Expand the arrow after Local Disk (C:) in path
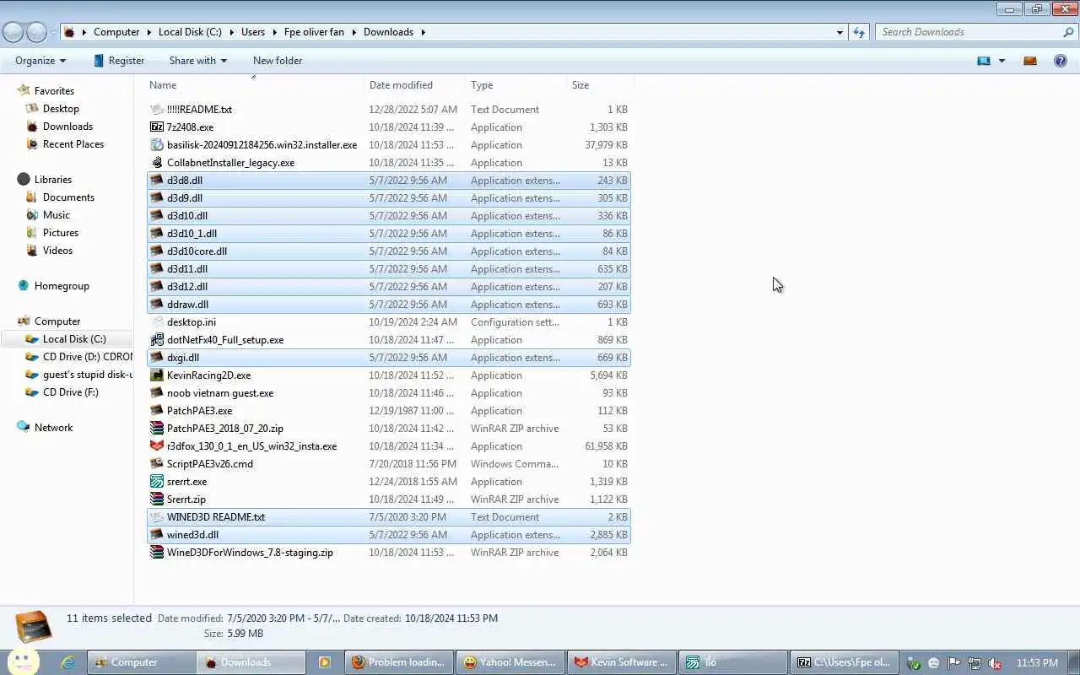The width and height of the screenshot is (1080, 675). [231, 32]
